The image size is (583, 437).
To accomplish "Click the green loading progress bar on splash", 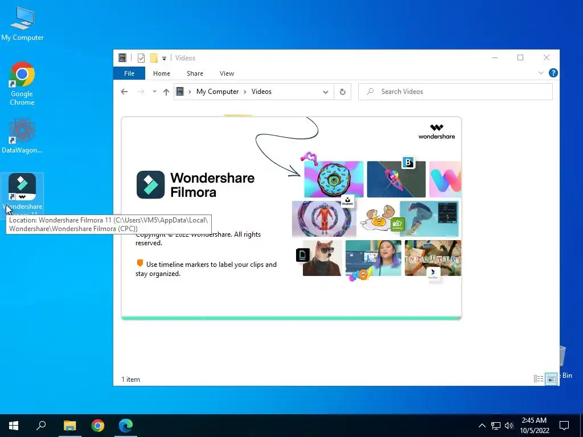I will 291,318.
